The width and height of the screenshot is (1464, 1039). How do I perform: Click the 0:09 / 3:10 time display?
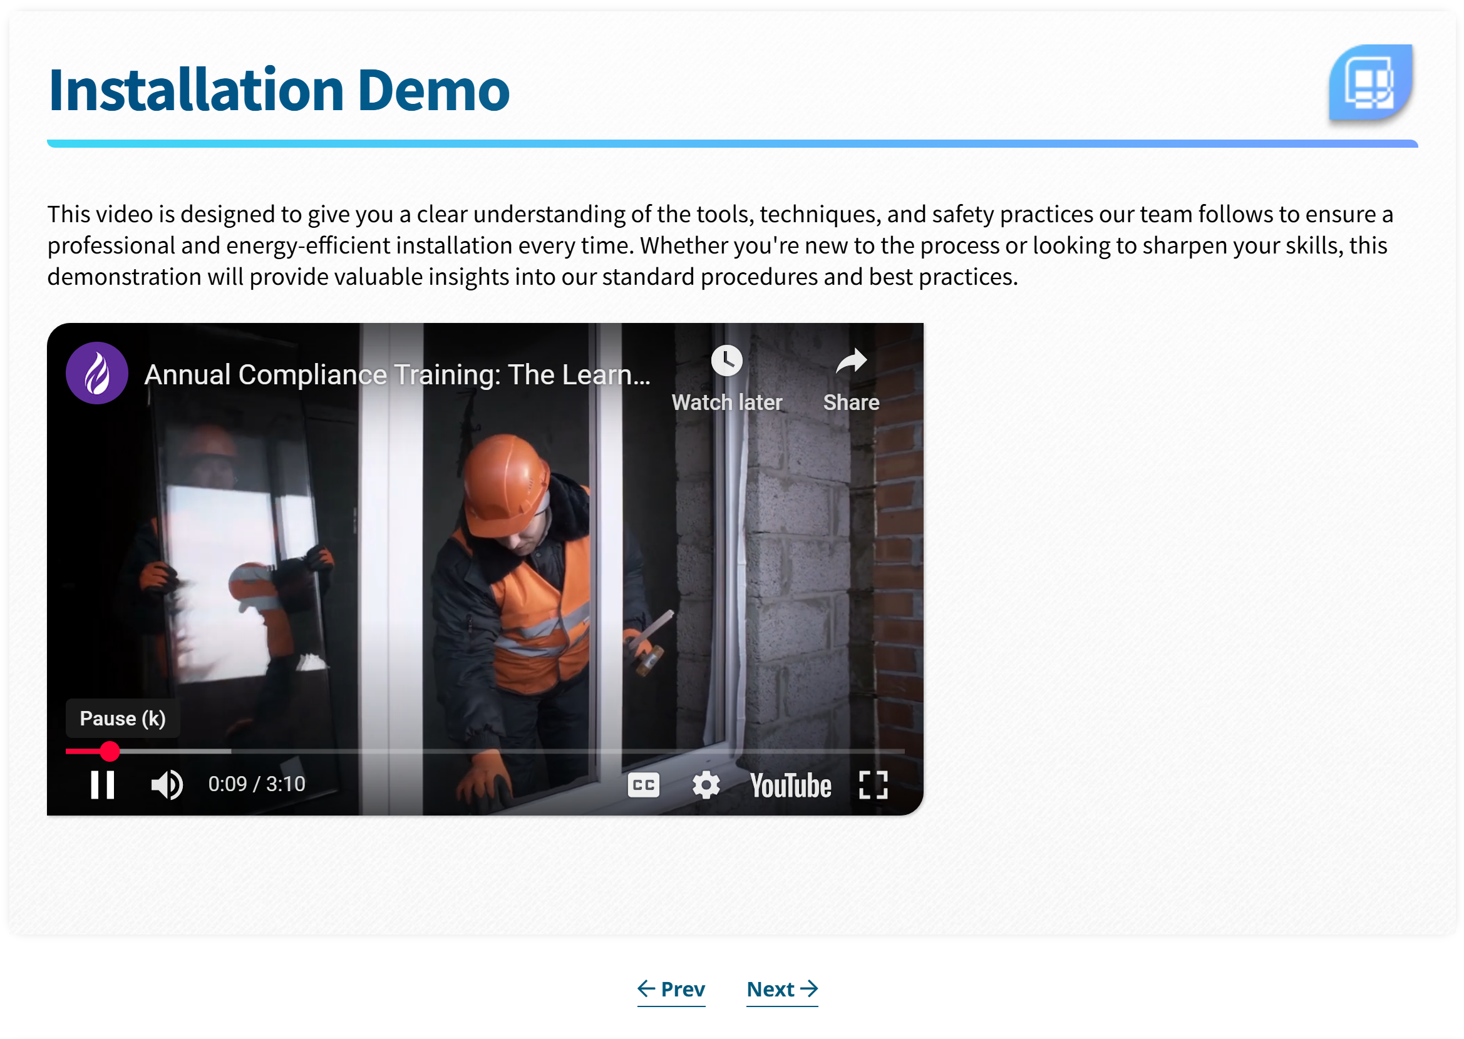[257, 784]
